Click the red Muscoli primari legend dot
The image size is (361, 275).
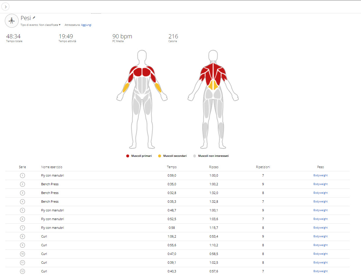pyautogui.click(x=128, y=156)
